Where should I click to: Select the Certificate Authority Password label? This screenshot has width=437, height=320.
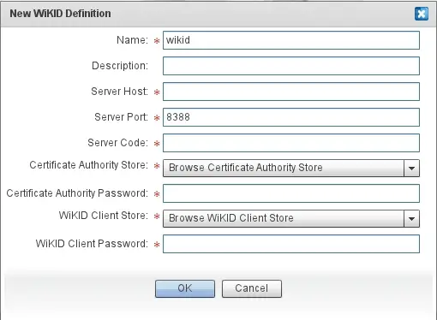click(x=77, y=193)
